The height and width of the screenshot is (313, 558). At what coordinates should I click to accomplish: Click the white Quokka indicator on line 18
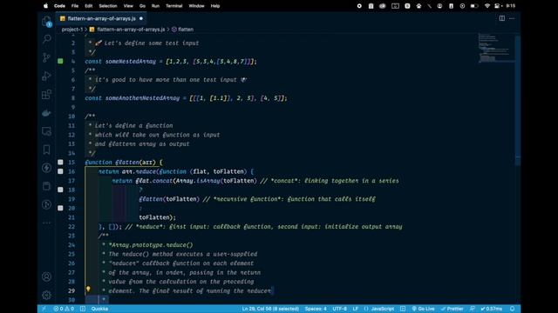click(60, 190)
